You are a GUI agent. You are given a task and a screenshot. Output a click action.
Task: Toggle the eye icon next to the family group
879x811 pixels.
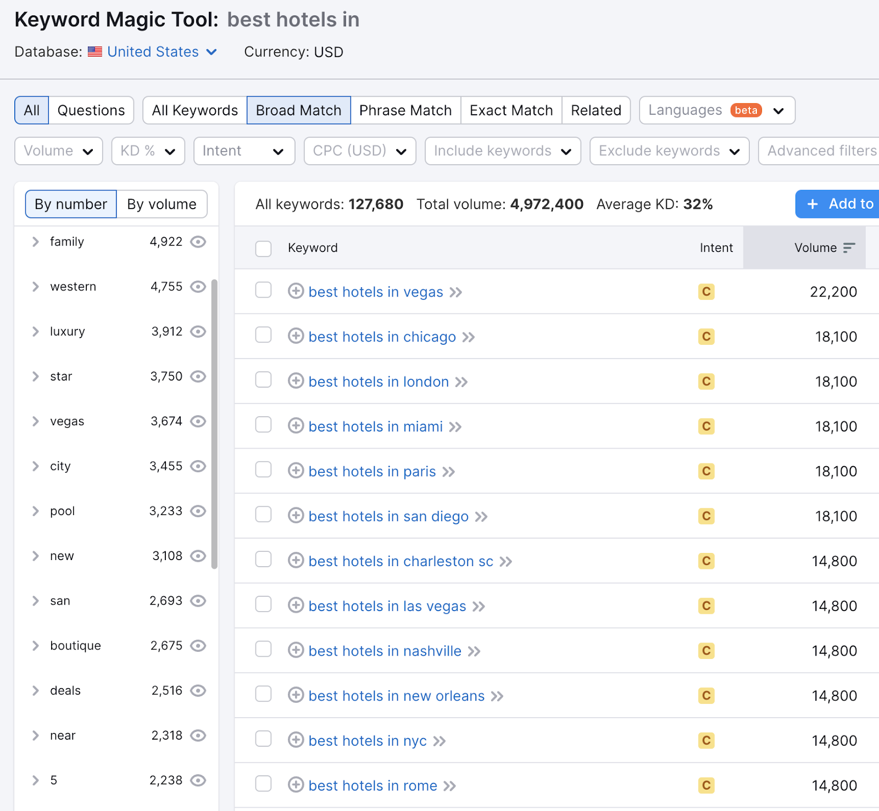[198, 242]
